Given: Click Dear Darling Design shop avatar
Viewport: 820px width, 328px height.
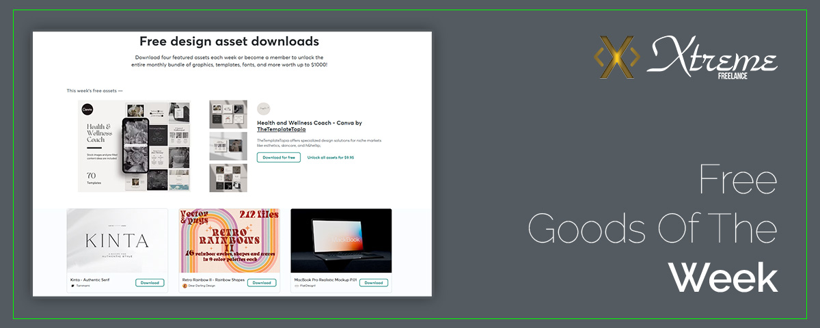Looking at the screenshot, I should 184,286.
